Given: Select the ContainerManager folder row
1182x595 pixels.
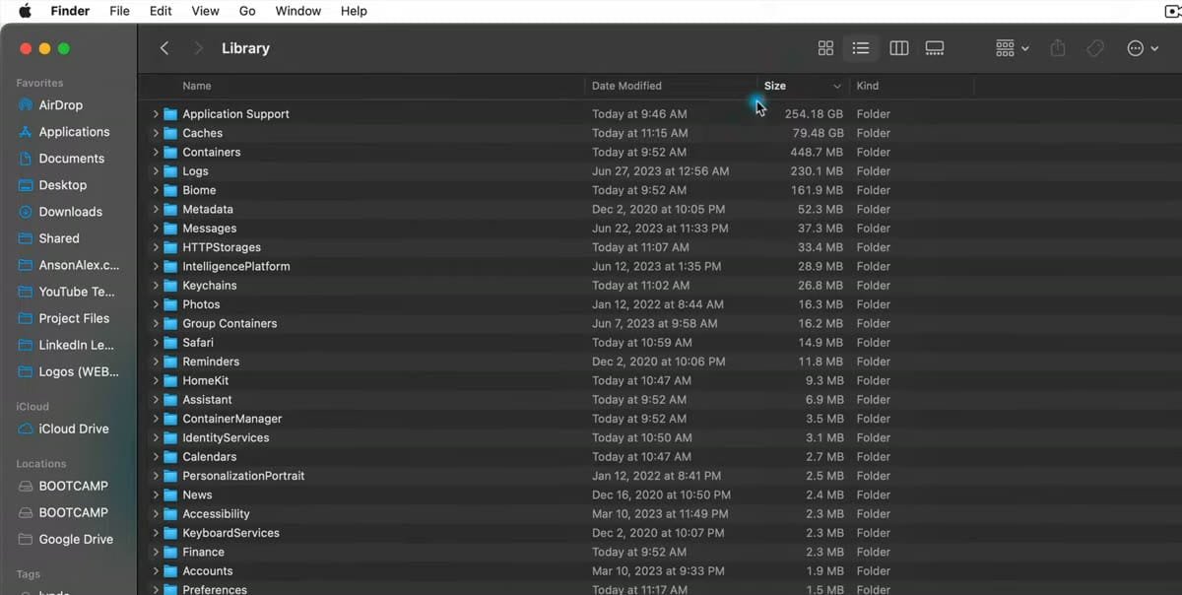Looking at the screenshot, I should pyautogui.click(x=660, y=419).
